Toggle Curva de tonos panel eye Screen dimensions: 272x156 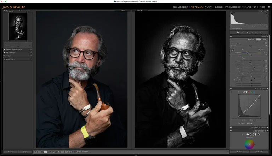click(231, 89)
